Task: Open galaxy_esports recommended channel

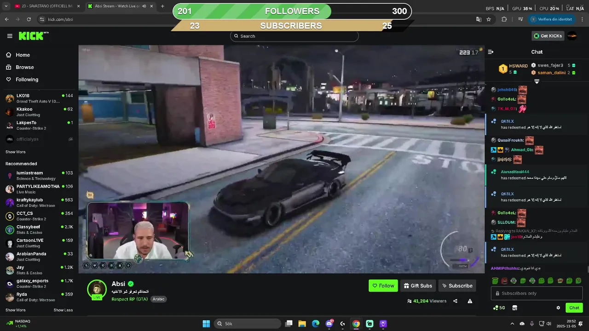Action: pos(39,284)
